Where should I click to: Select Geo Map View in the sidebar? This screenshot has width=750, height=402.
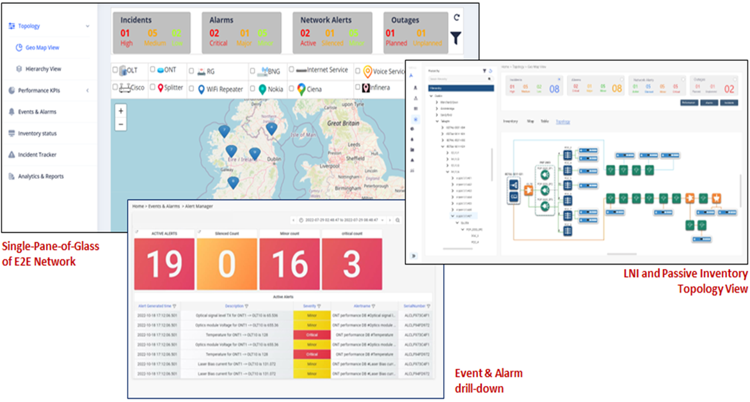[x=42, y=48]
